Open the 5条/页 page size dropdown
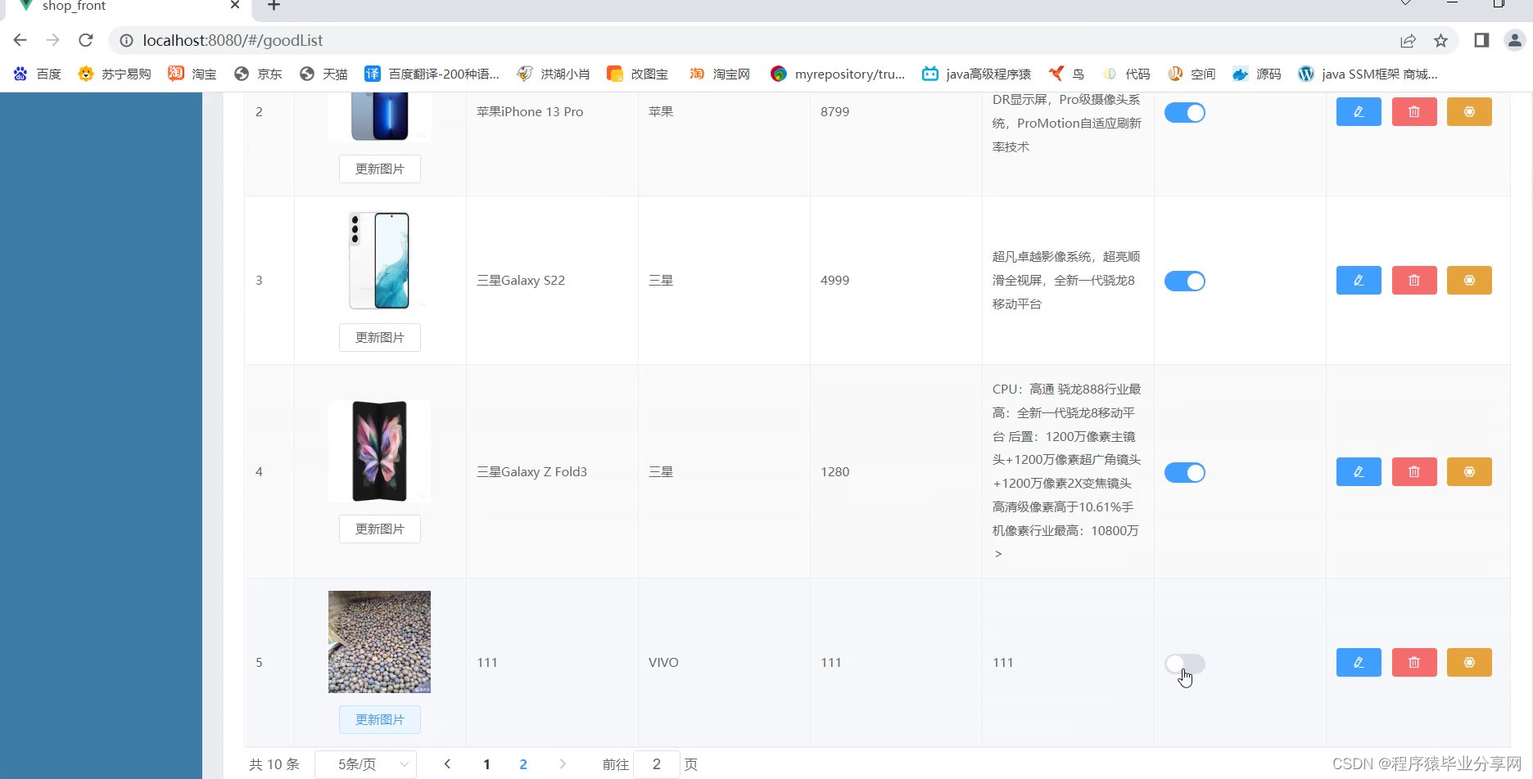This screenshot has width=1533, height=779. (366, 764)
